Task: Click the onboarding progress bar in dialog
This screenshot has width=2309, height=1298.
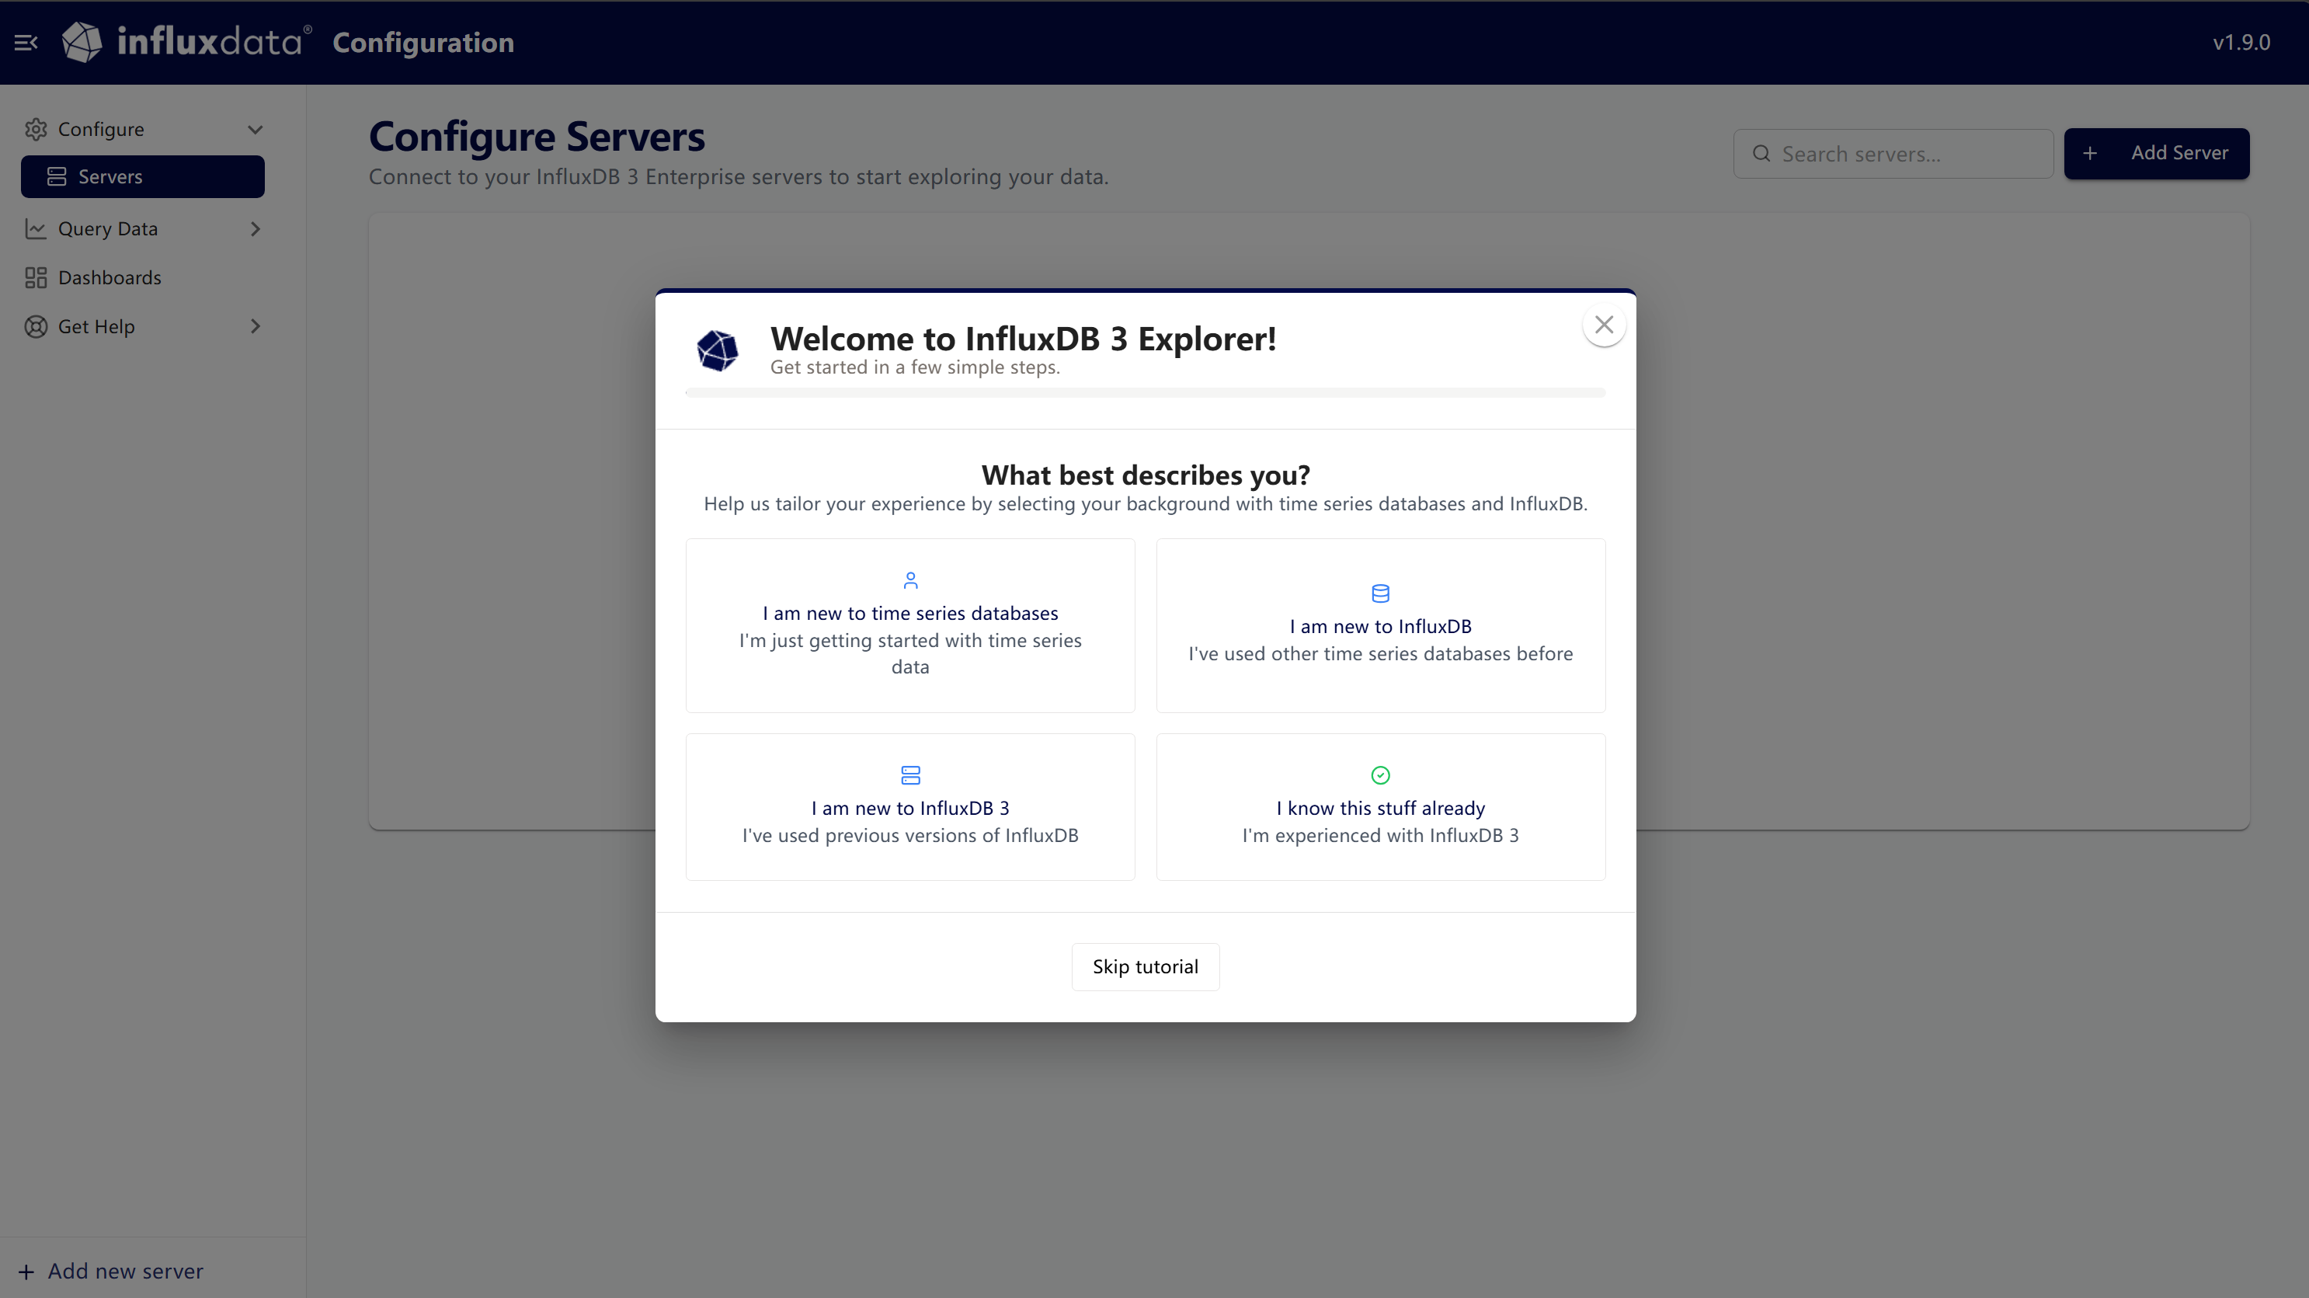Action: [1146, 392]
